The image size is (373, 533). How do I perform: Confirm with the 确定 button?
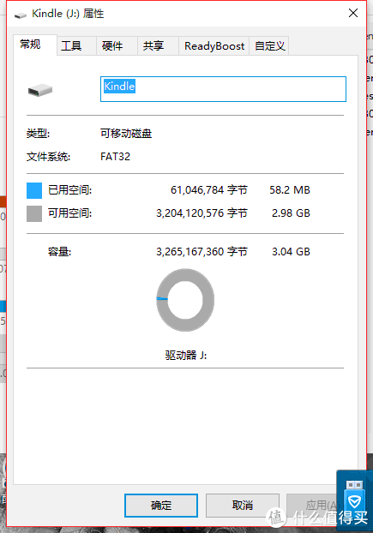click(161, 506)
